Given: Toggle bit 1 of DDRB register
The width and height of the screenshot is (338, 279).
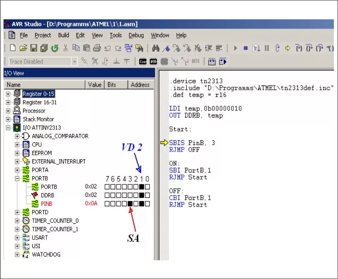Looking at the screenshot, I should [x=142, y=195].
